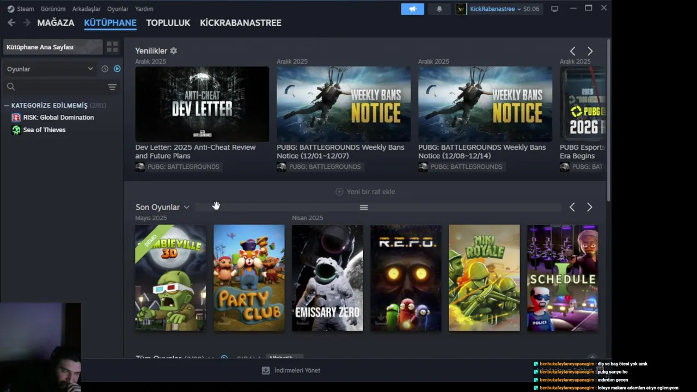Click the İndirmeleri Yönet download icon
The height and width of the screenshot is (392, 697).
(266, 370)
